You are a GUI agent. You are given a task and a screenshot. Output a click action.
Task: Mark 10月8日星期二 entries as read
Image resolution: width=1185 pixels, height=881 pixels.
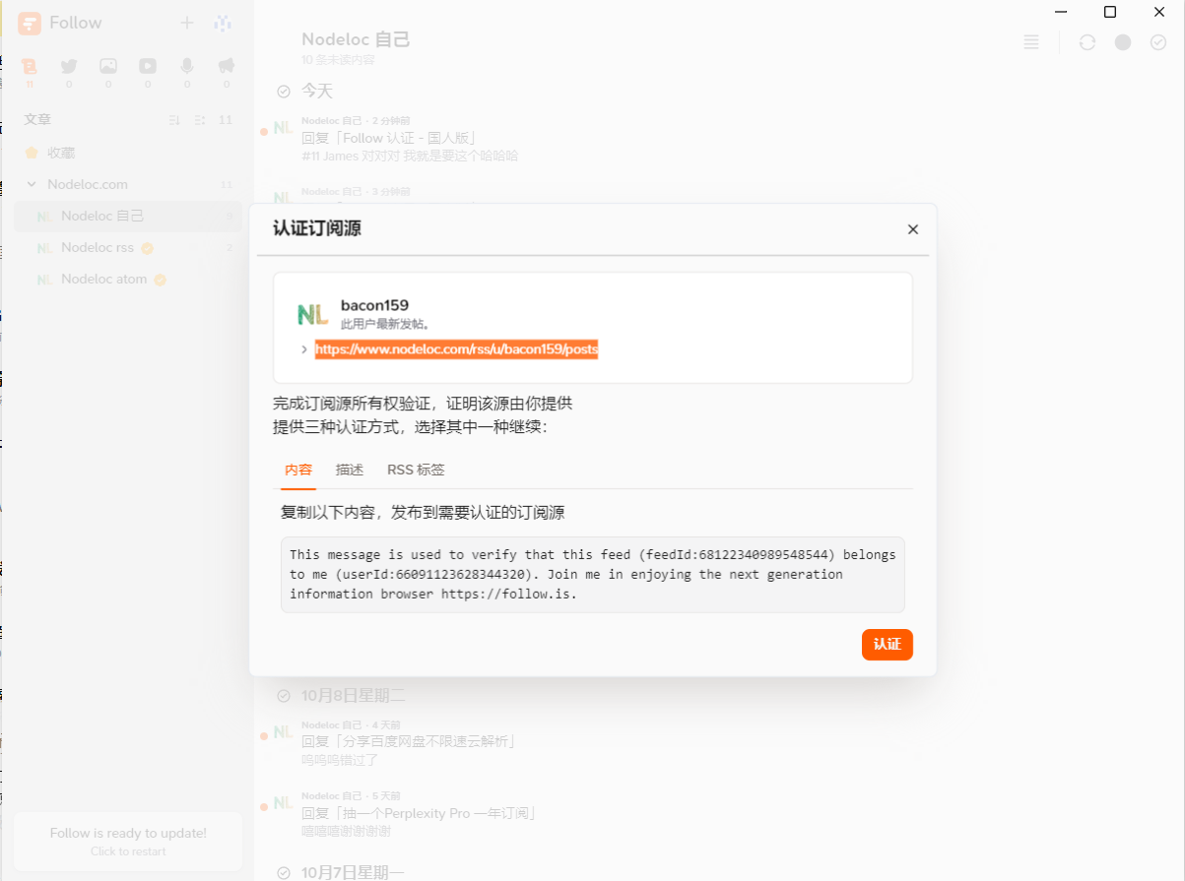coord(284,696)
